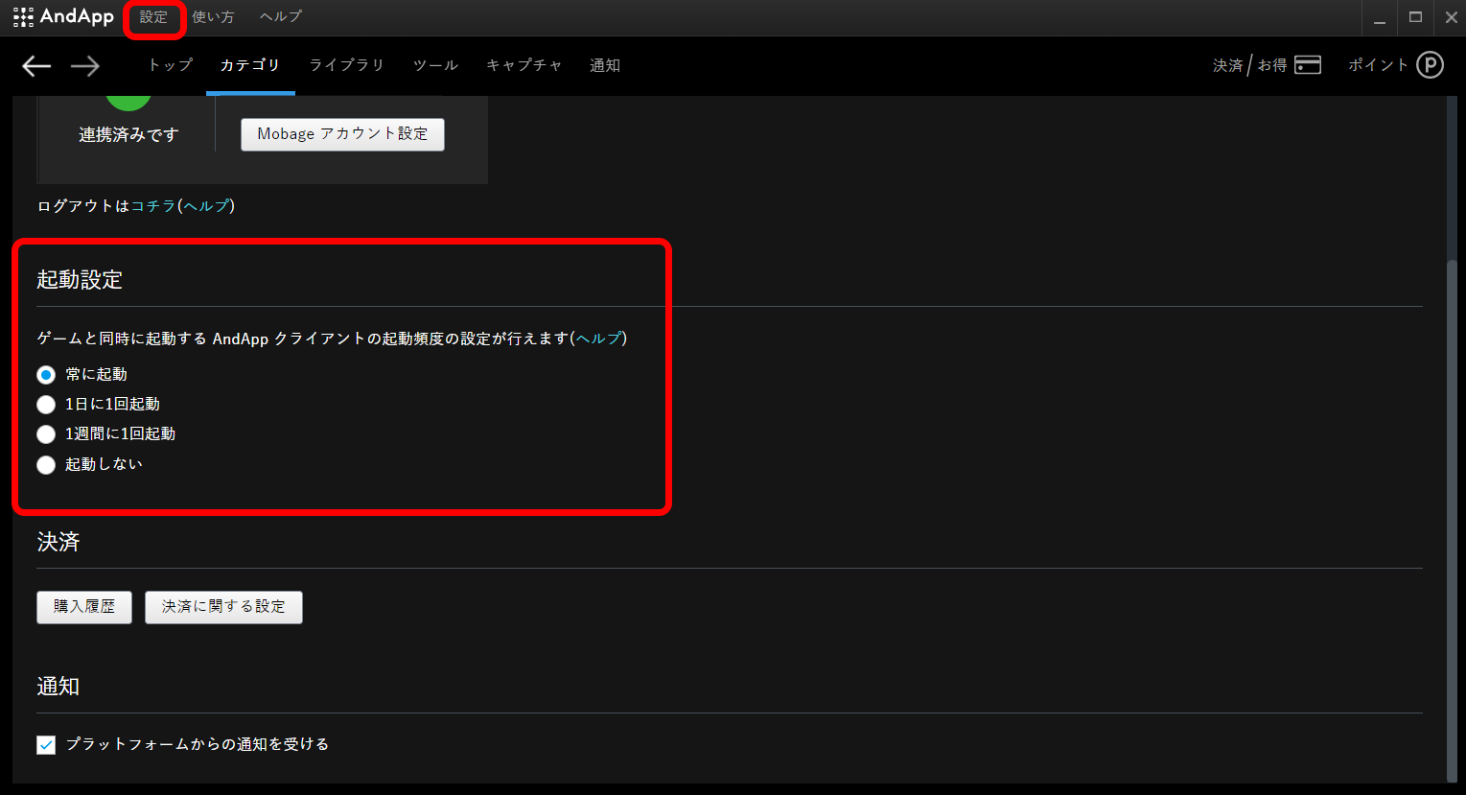
Task: Select the 1日に1回起動 radio option
Action: point(46,405)
